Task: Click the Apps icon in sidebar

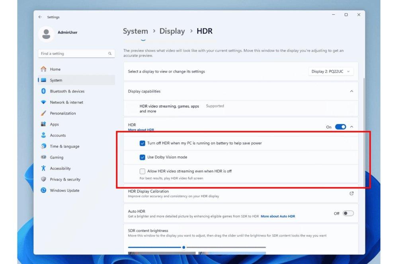Action: pos(44,124)
